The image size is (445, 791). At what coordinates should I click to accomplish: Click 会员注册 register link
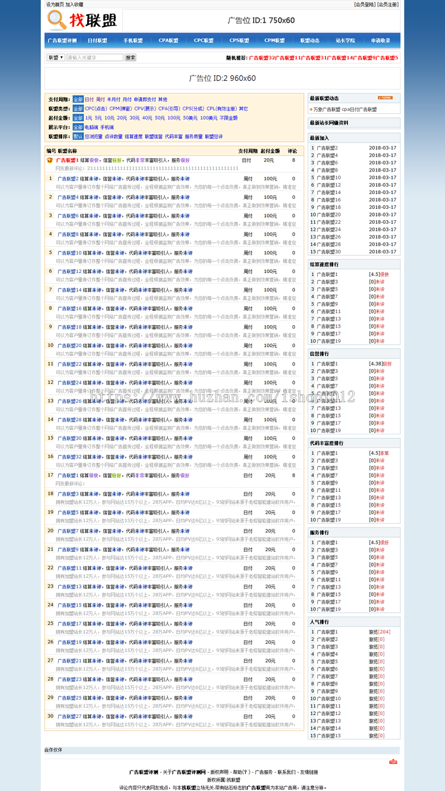(x=388, y=4)
